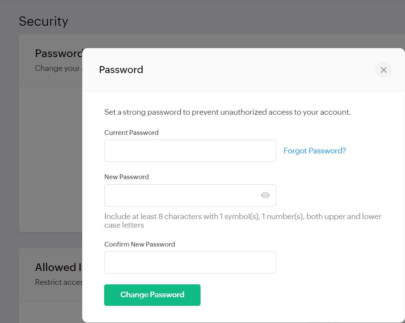Click the Current Password label
405x323 pixels.
131,132
